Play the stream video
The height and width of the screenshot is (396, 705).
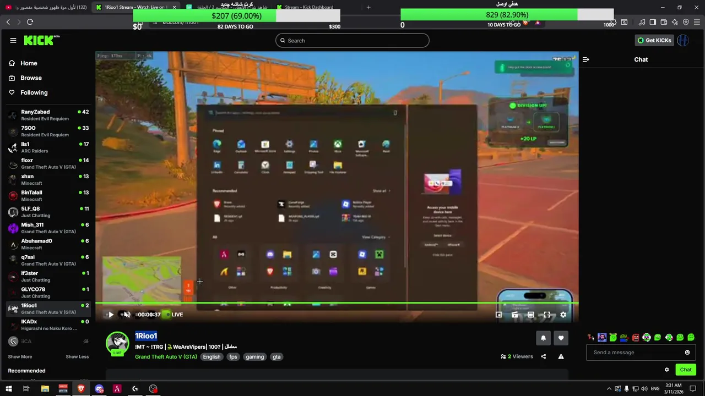pyautogui.click(x=110, y=315)
